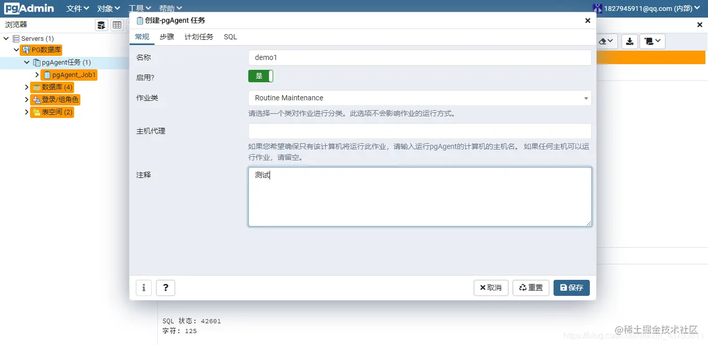The image size is (708, 345).
Task: Click the View Data grid icon
Action: [117, 24]
